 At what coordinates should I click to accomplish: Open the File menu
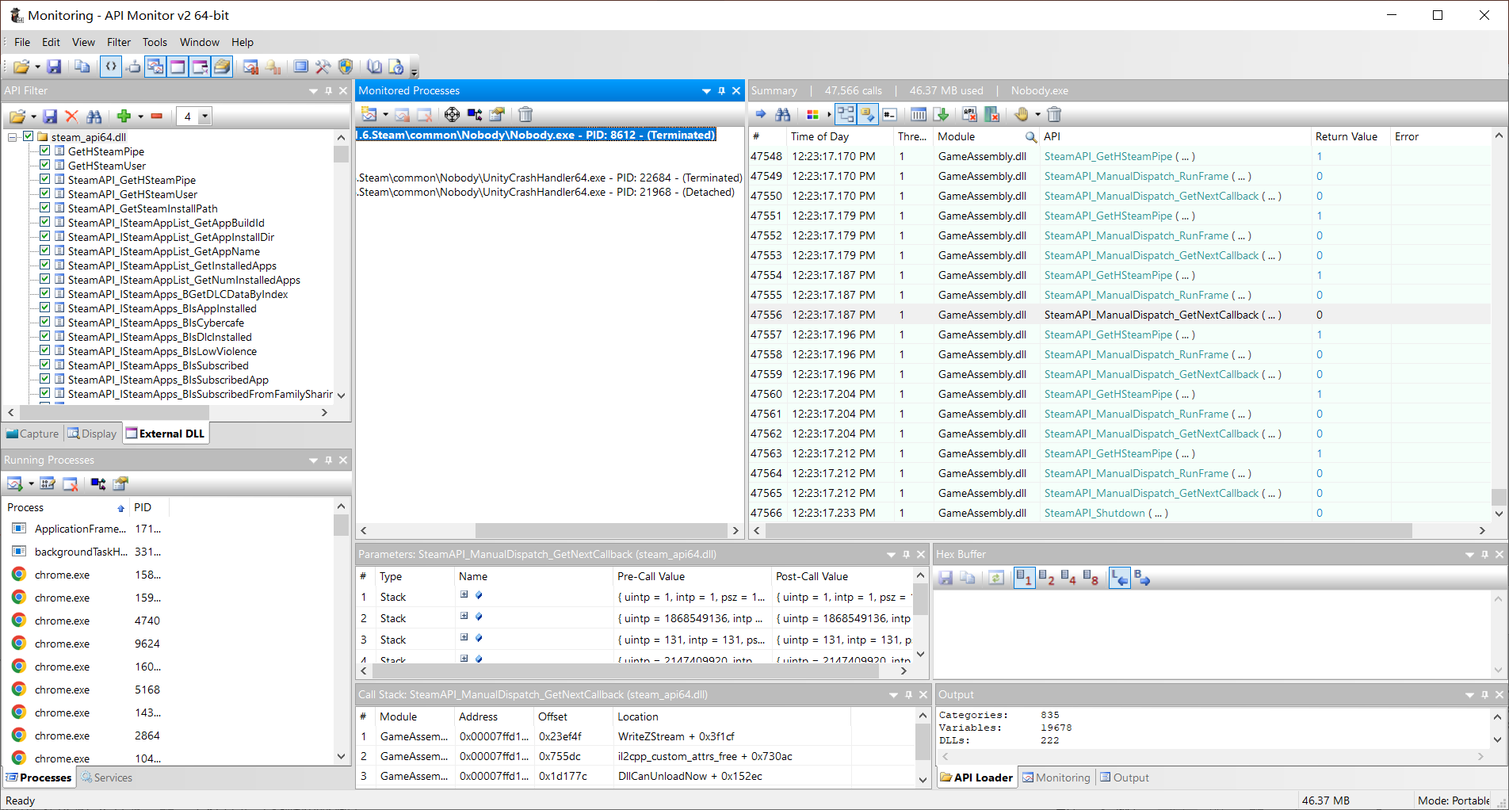coord(22,42)
